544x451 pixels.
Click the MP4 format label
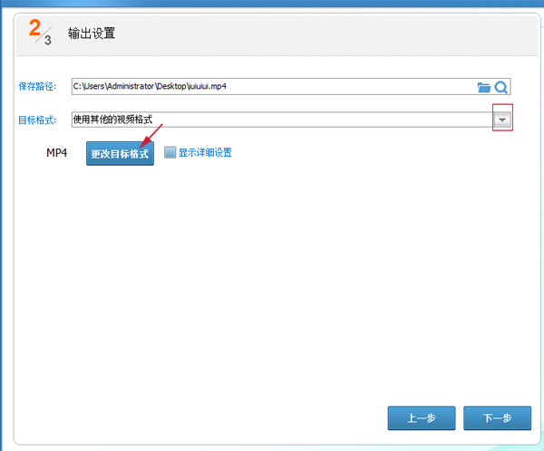tap(57, 152)
